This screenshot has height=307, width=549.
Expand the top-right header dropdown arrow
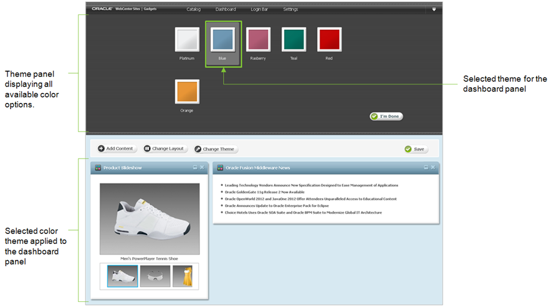click(x=434, y=9)
